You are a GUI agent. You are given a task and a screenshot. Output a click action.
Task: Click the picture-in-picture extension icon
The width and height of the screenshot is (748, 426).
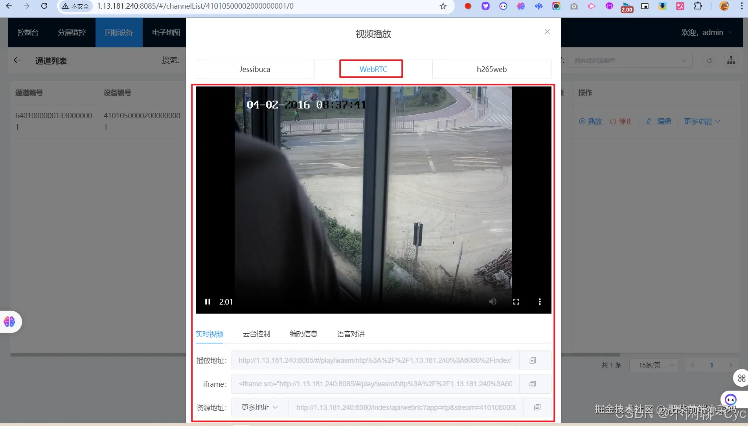click(x=645, y=6)
